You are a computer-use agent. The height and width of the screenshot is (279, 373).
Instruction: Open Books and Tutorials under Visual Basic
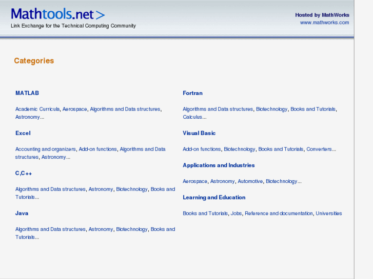pyautogui.click(x=281, y=149)
